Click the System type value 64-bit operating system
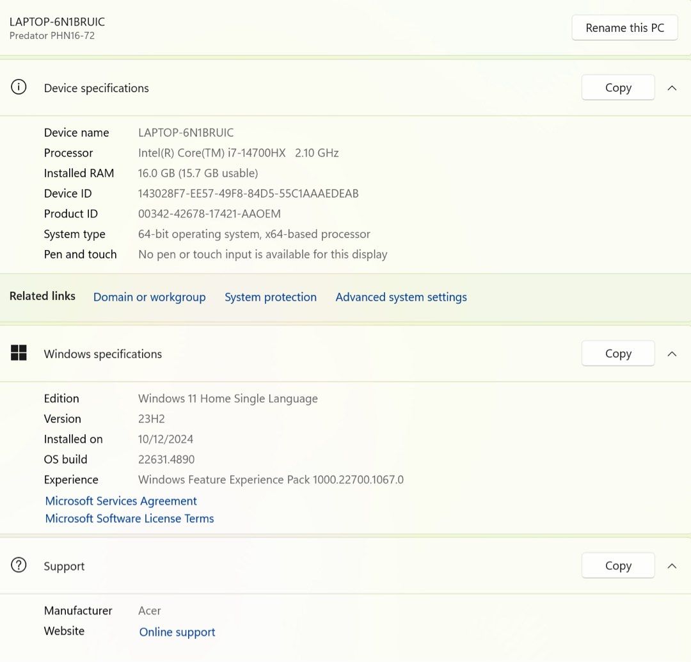 tap(254, 234)
